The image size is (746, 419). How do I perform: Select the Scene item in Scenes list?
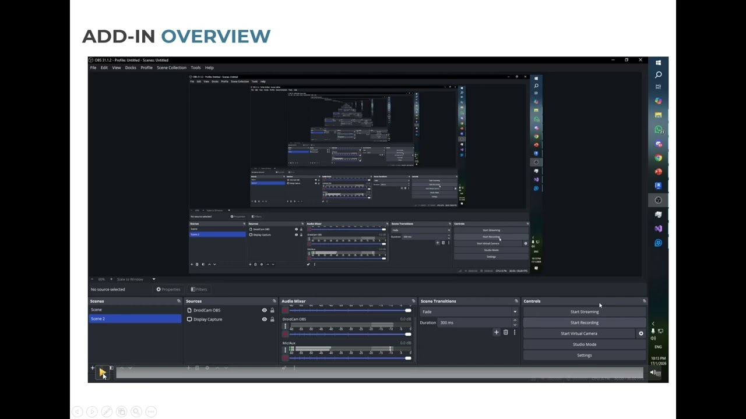point(135,310)
